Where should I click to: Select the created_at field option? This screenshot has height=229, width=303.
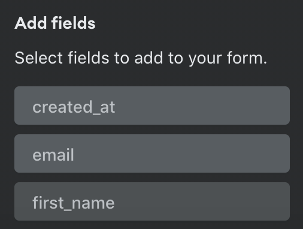(x=152, y=106)
